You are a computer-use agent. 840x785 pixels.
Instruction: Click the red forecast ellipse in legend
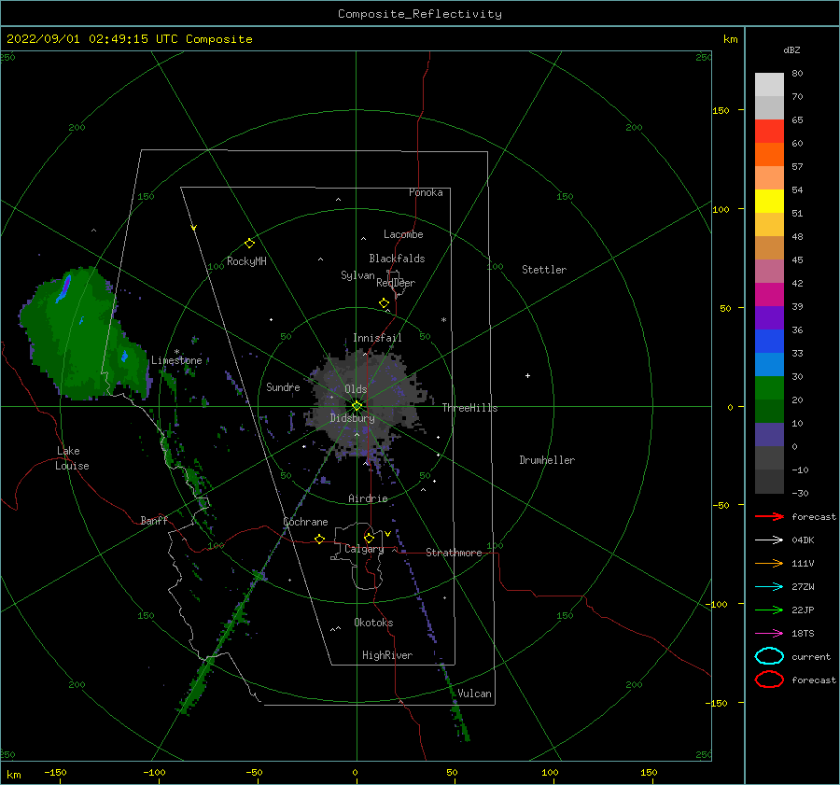pos(769,680)
